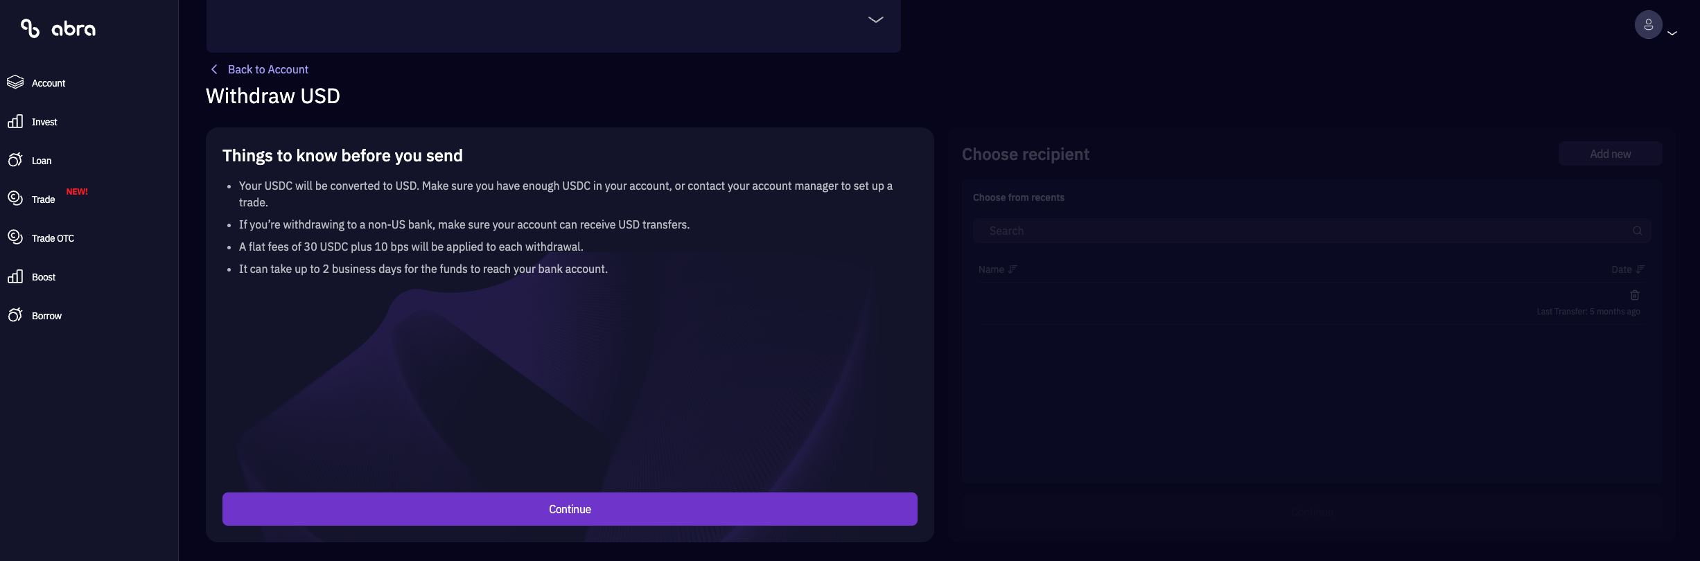The image size is (1700, 561).
Task: Open the user avatar profile icon
Action: [1649, 24]
